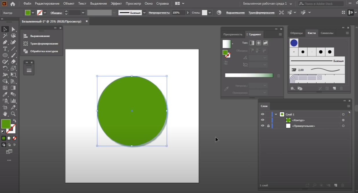
Task: Select the Zoom magnifier tool
Action: click(13, 114)
